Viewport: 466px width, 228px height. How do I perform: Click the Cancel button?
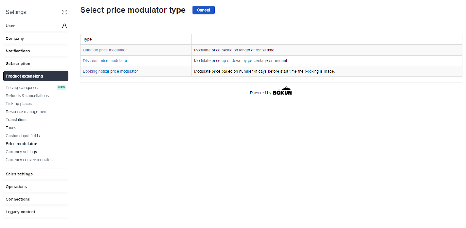[203, 10]
